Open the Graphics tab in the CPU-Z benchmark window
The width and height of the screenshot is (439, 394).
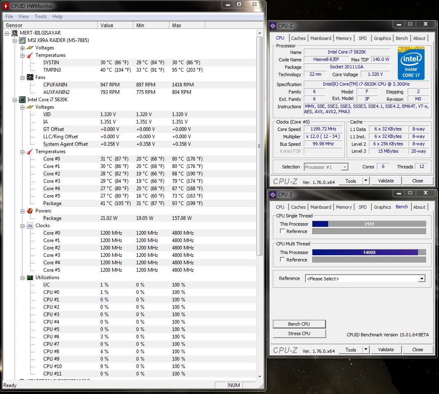(382, 207)
